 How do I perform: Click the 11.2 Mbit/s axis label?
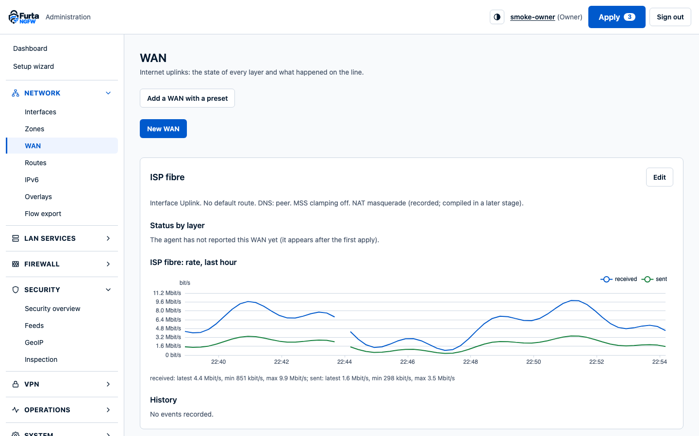pyautogui.click(x=167, y=293)
